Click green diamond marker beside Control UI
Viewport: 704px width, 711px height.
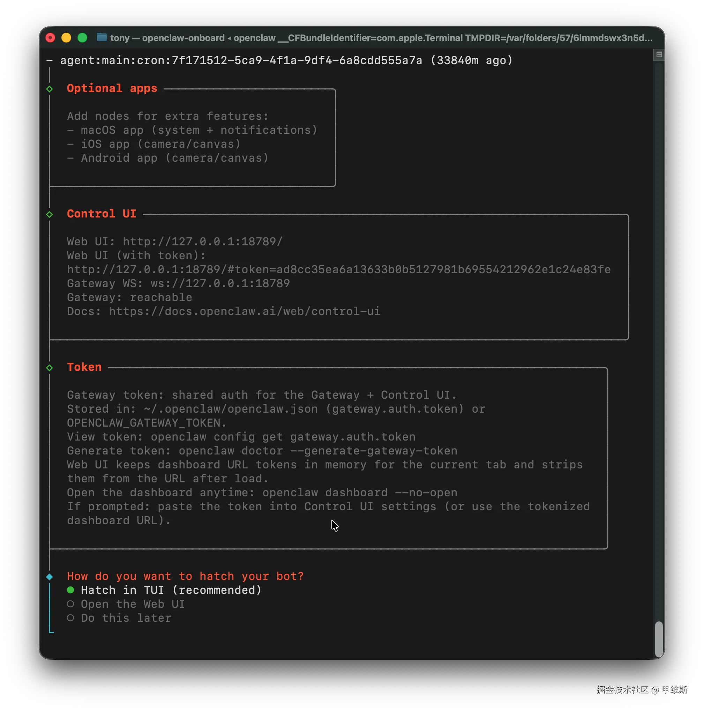tap(50, 215)
